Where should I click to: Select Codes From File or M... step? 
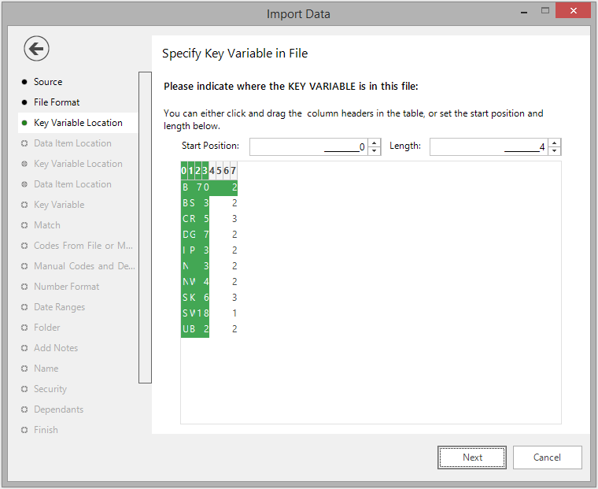83,246
